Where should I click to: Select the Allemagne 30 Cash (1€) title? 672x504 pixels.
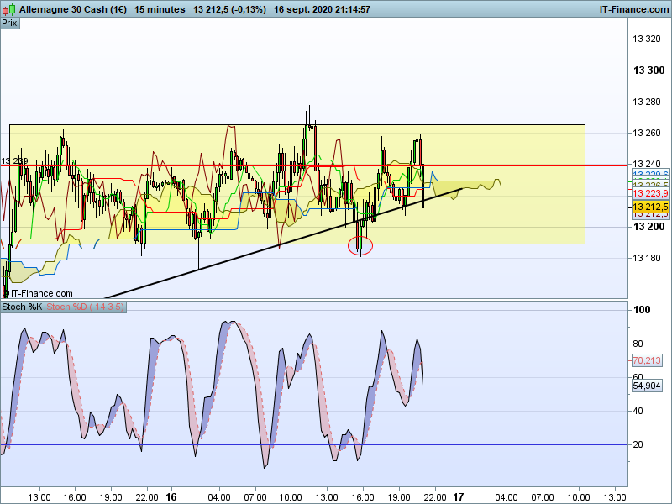point(73,9)
